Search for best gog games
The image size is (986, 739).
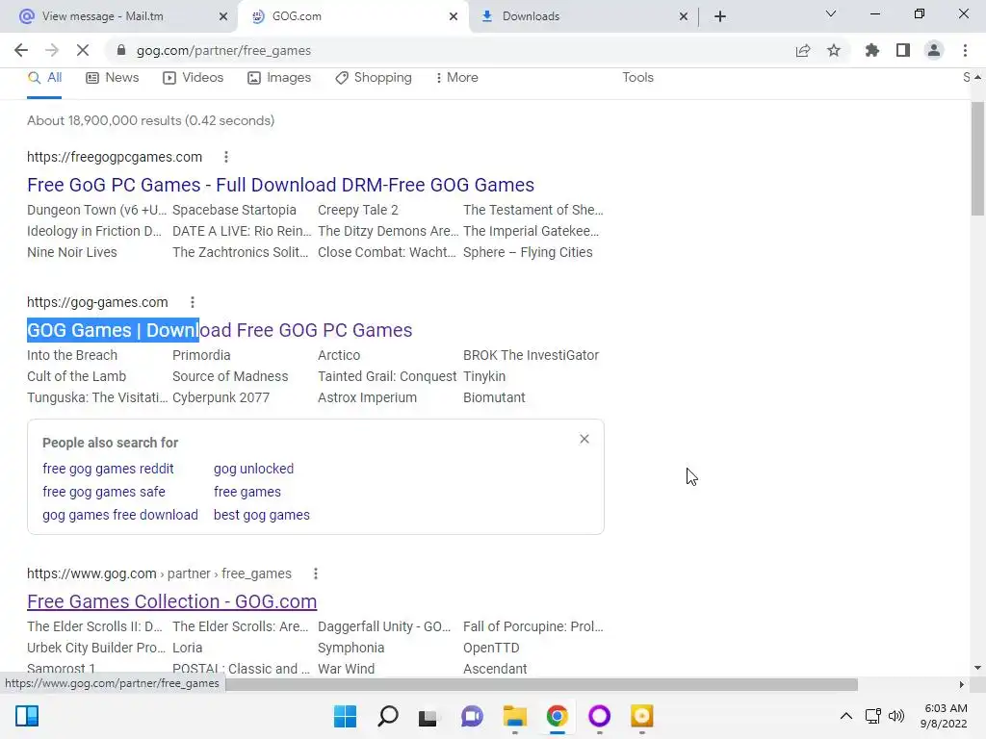(262, 515)
